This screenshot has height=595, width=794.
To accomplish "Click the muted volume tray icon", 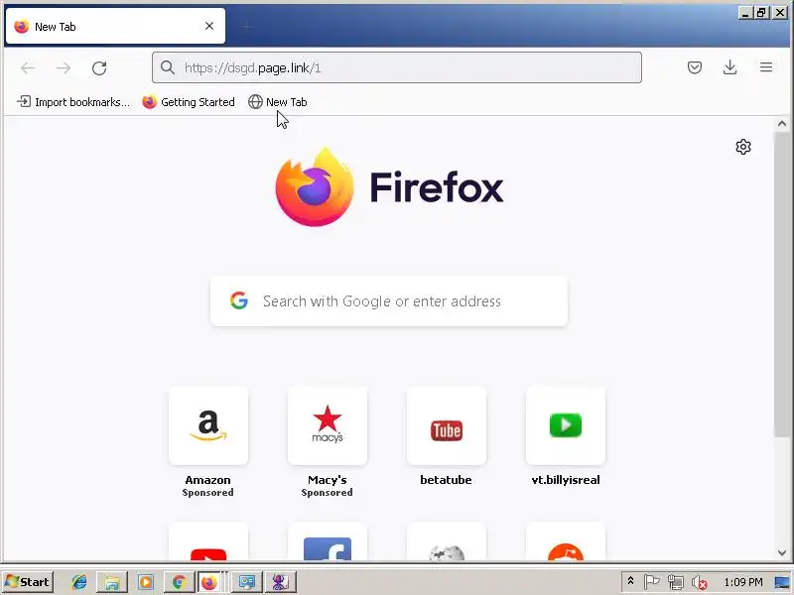I will click(700, 582).
